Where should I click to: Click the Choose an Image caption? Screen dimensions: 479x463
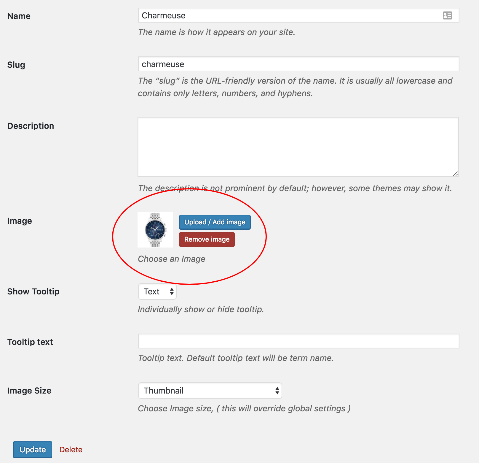click(x=171, y=259)
